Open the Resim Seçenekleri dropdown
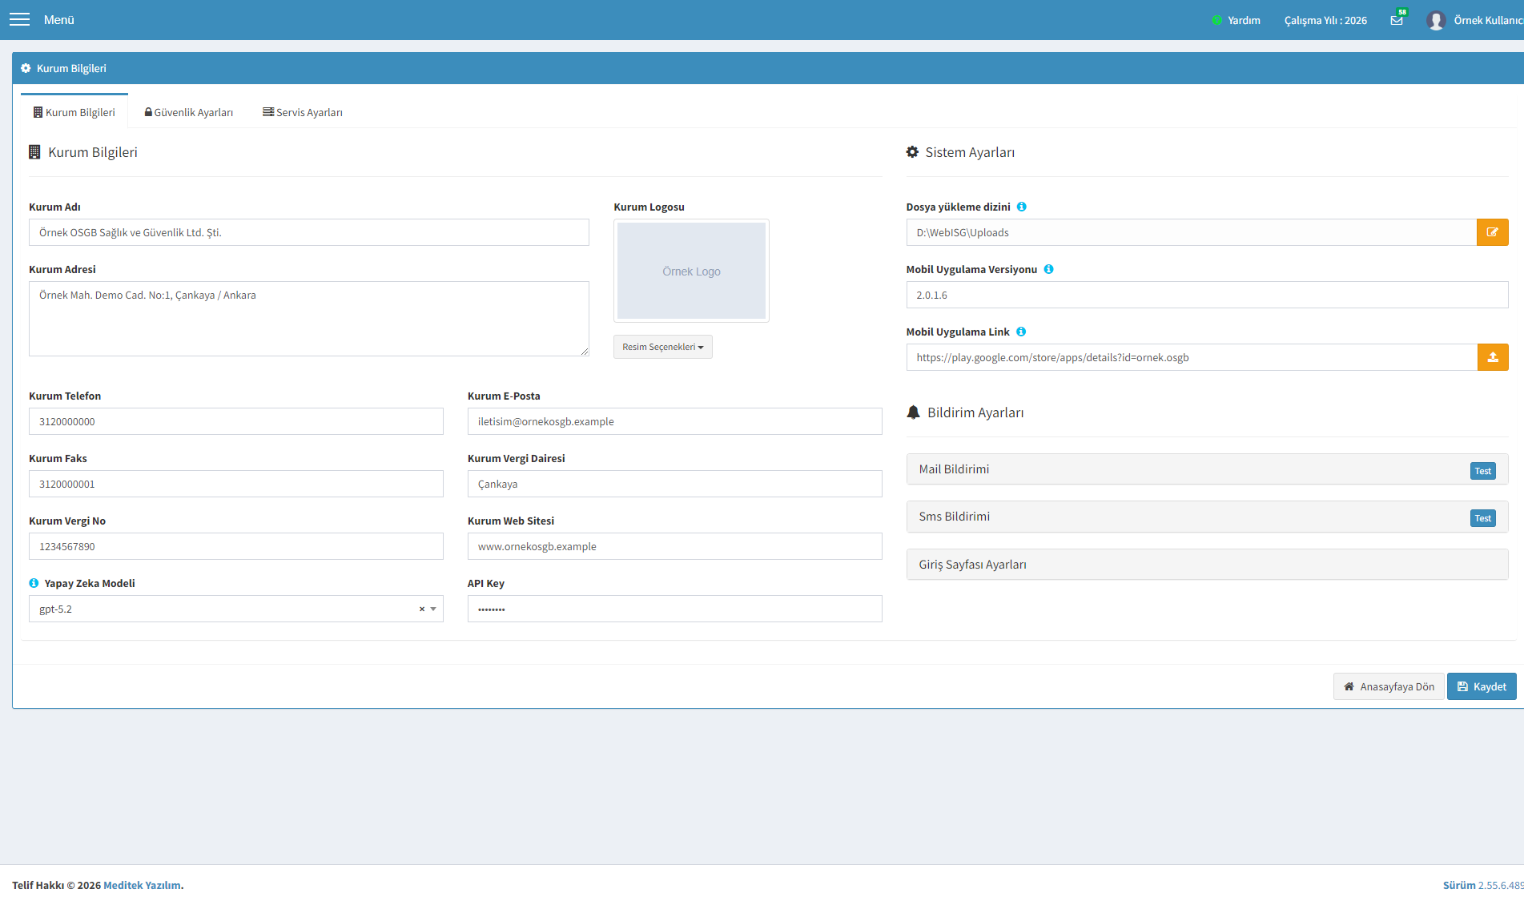This screenshot has height=905, width=1524. (663, 347)
